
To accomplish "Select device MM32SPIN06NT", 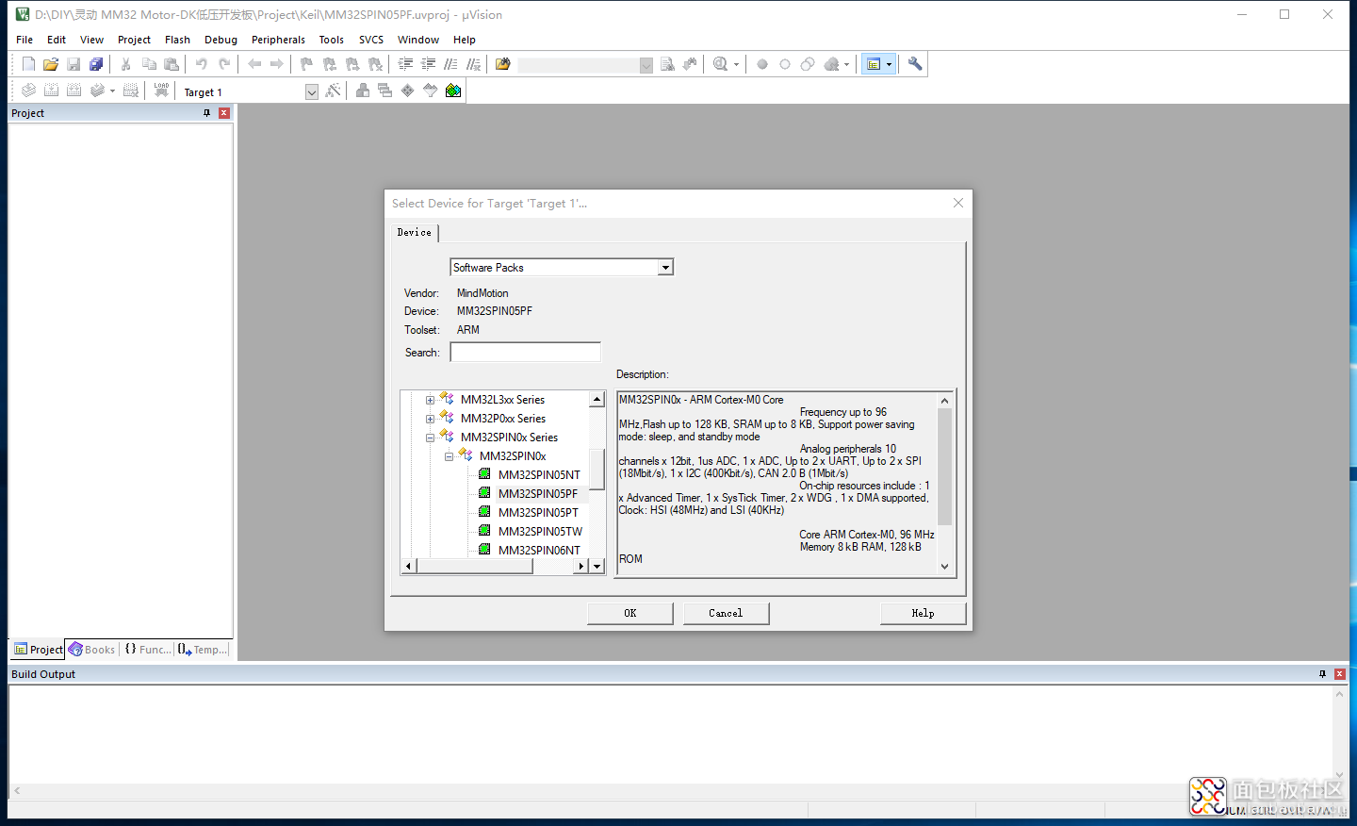I will [539, 550].
